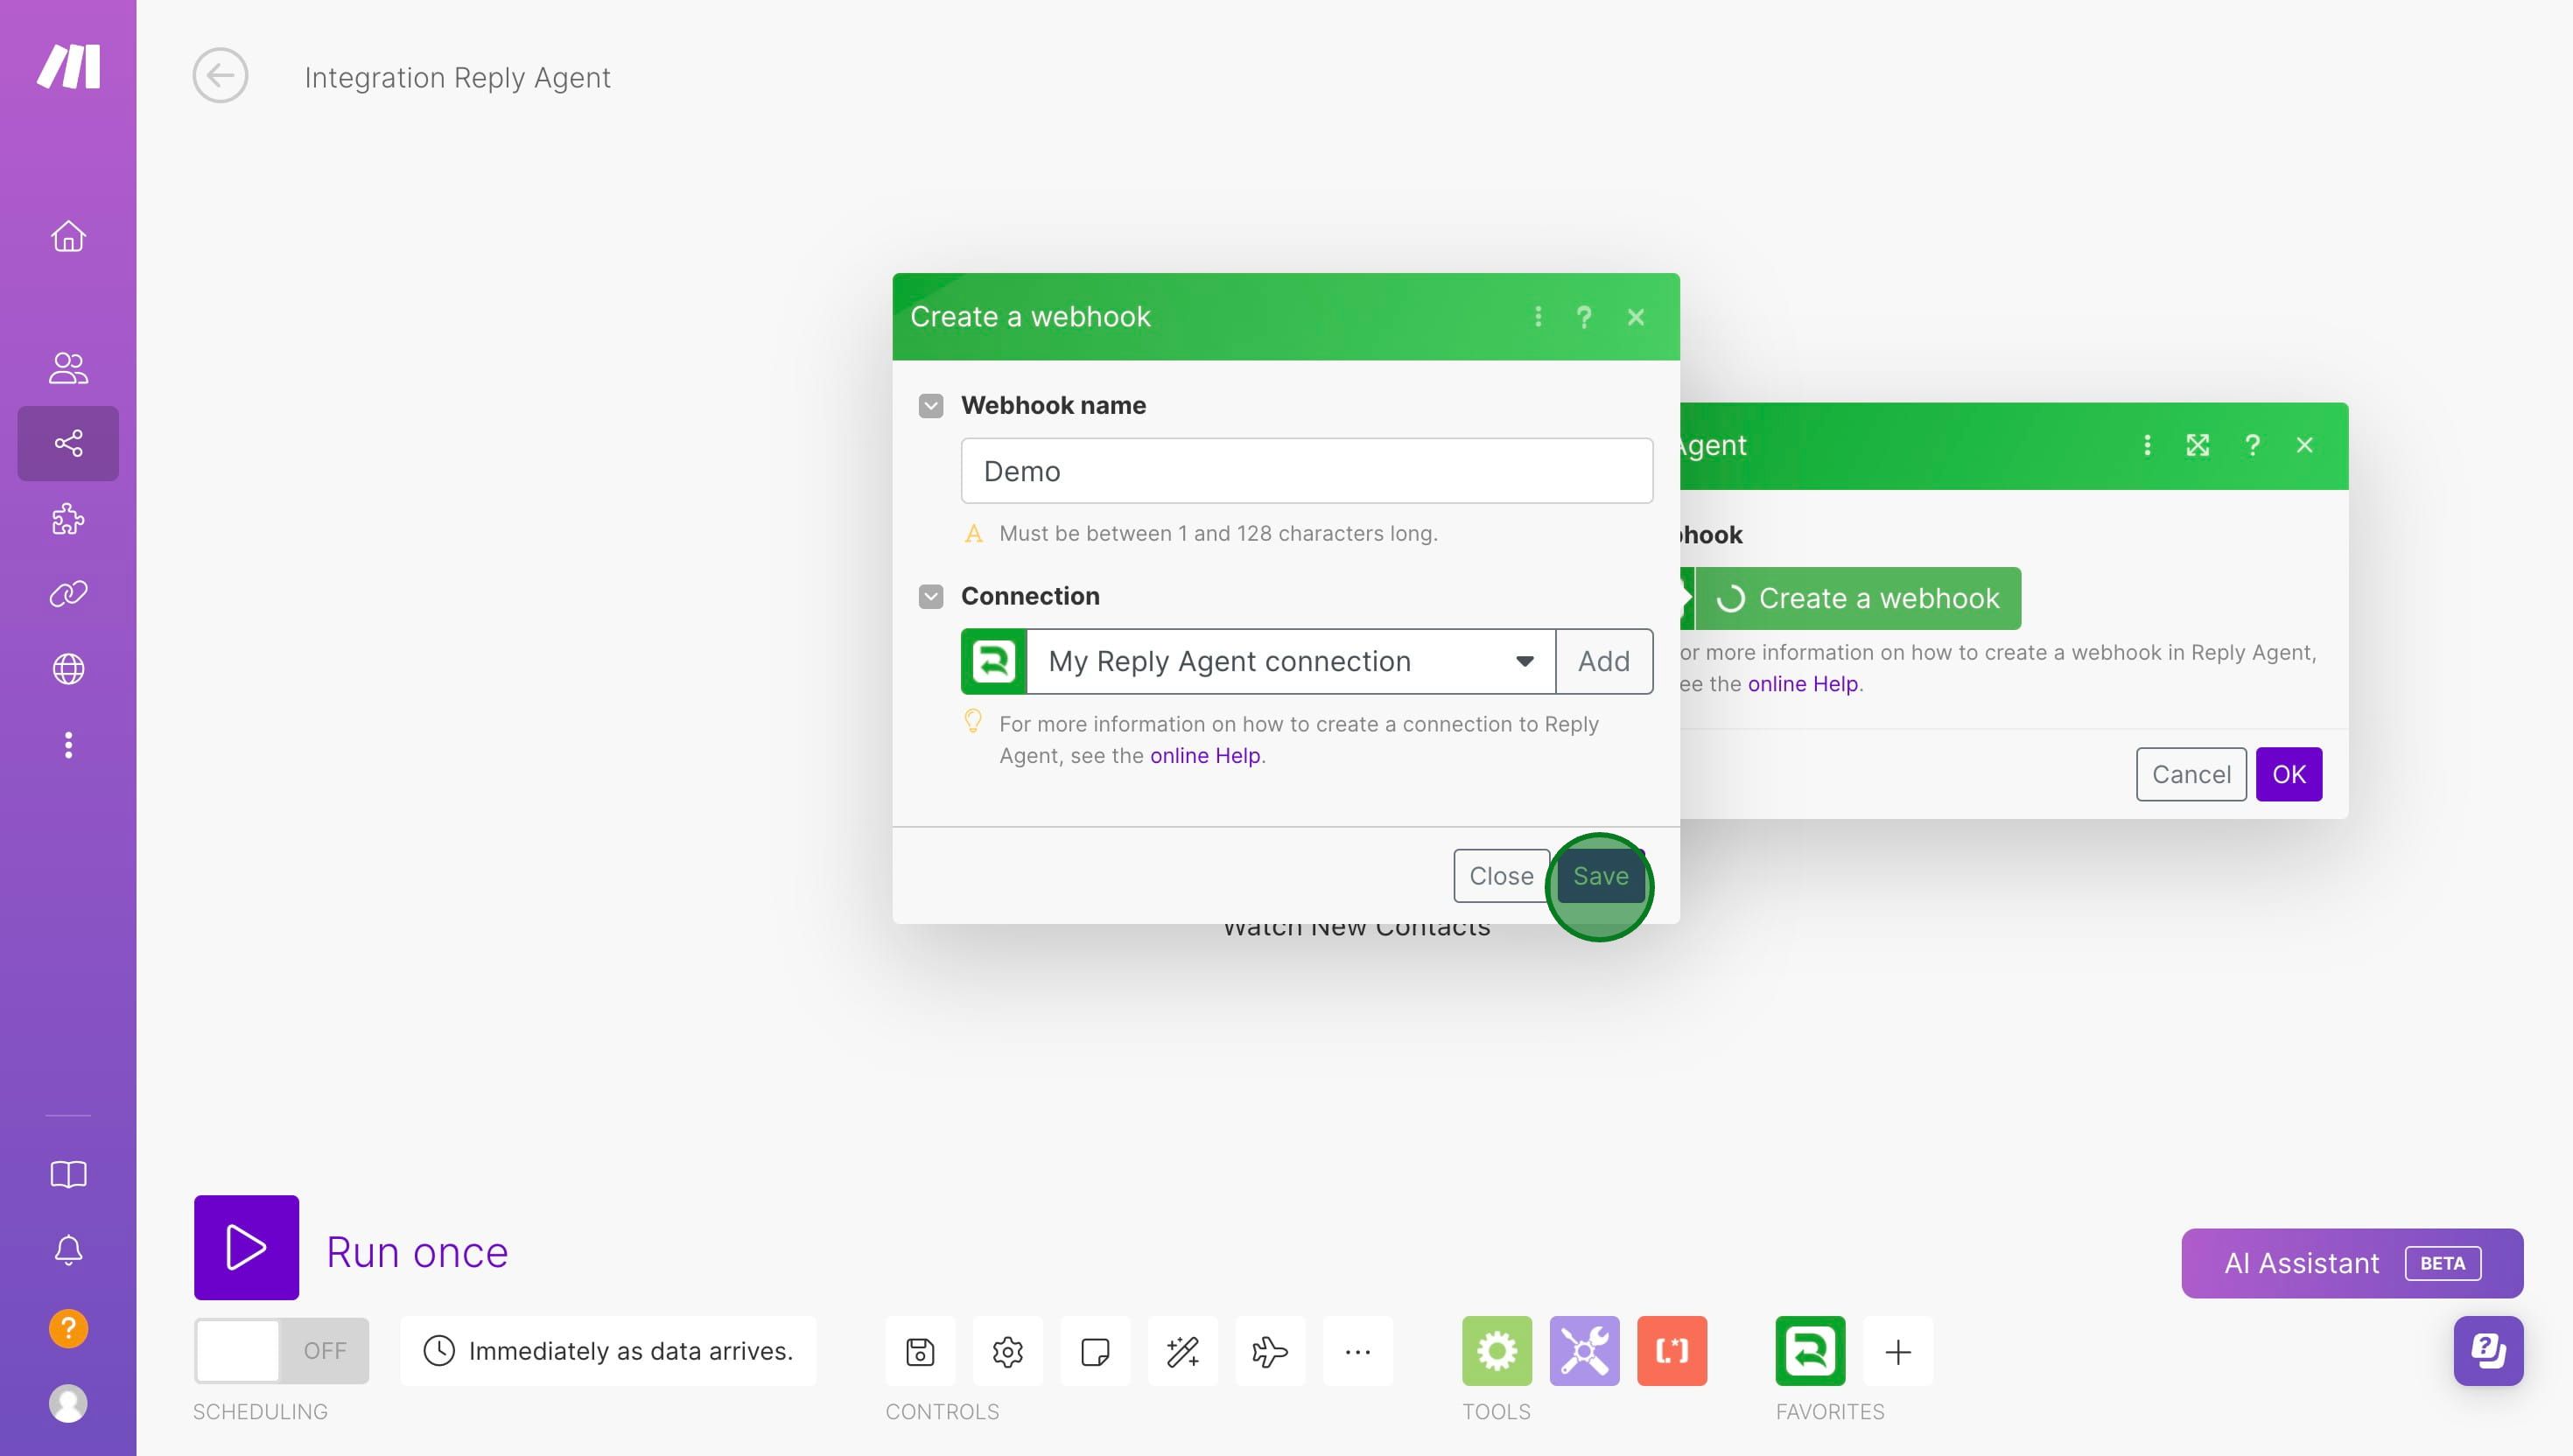Open Reply Agent panel options dots
The image size is (2573, 1456).
2147,445
